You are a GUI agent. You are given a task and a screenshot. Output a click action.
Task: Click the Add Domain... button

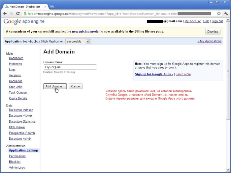tap(55, 86)
